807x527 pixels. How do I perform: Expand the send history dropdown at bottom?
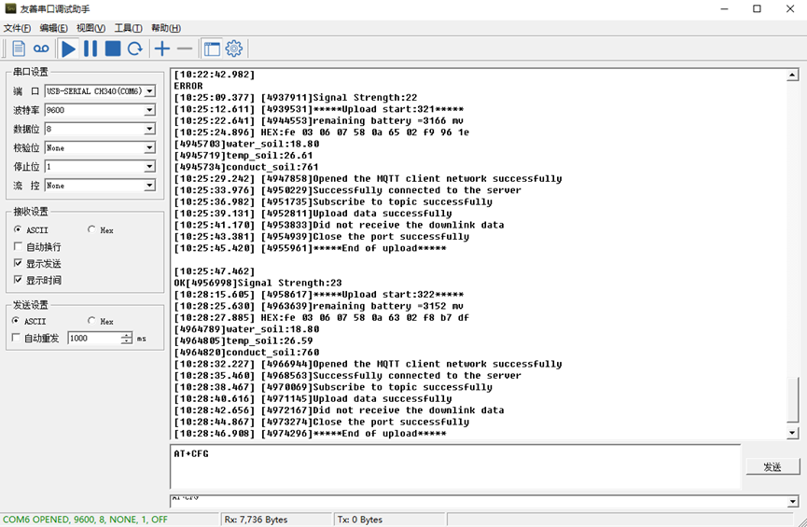pos(793,501)
